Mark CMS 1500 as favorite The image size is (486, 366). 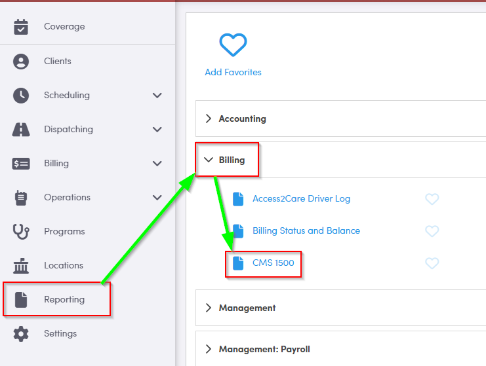(x=432, y=263)
